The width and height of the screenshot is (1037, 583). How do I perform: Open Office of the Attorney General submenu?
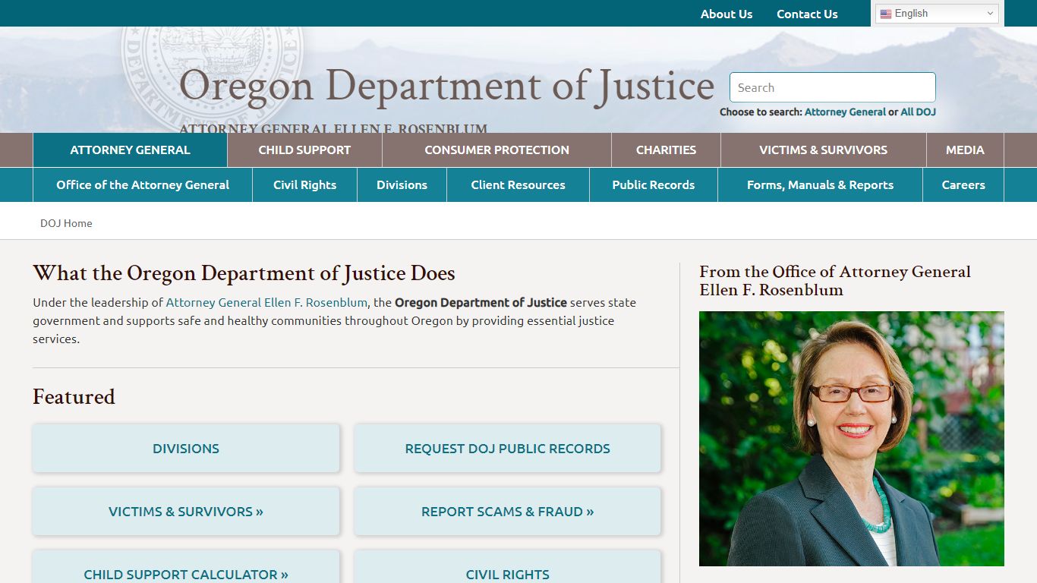tap(143, 185)
